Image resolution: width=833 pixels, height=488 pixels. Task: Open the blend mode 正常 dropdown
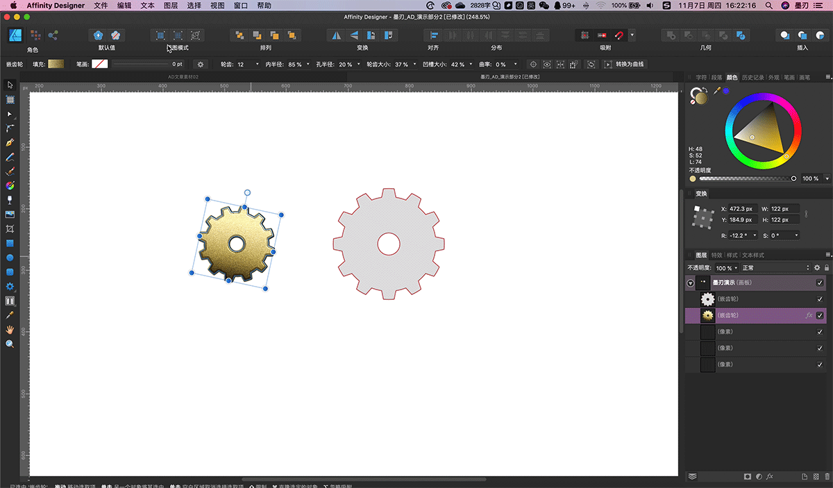coord(776,268)
